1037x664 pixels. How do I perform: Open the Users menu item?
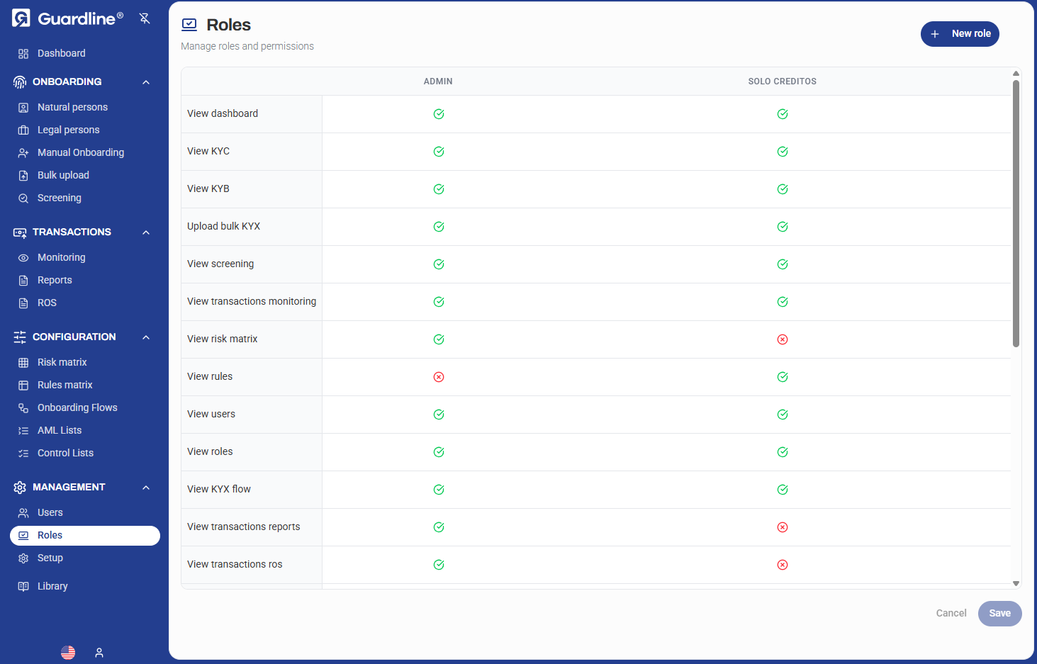coord(50,513)
